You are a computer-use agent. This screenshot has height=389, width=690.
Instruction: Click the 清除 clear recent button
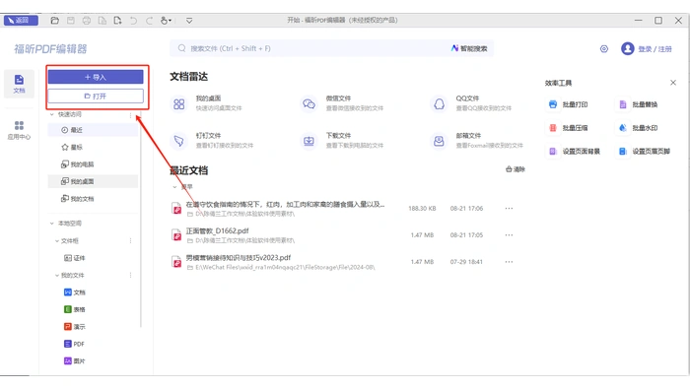[x=516, y=169]
